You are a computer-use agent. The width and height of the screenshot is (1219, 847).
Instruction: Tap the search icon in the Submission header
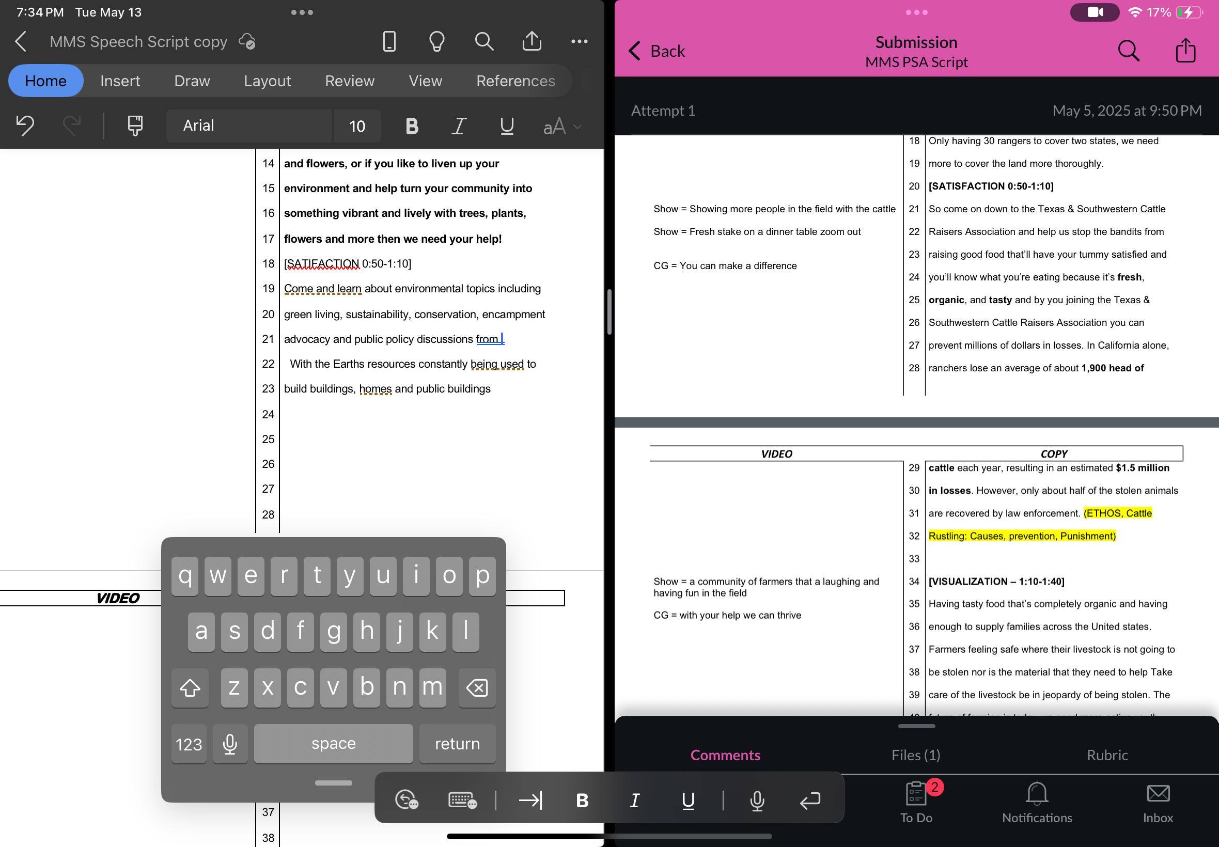[1128, 51]
